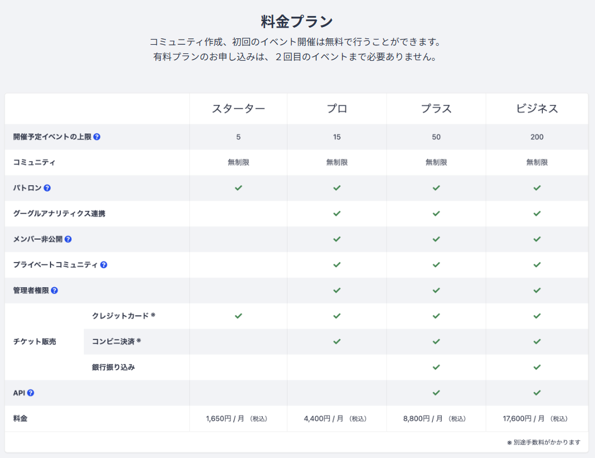
Task: Click メンバー非公開 checkmark under プラス
Action: point(437,239)
